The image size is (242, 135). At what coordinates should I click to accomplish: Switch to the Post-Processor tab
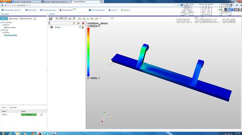click(66, 10)
